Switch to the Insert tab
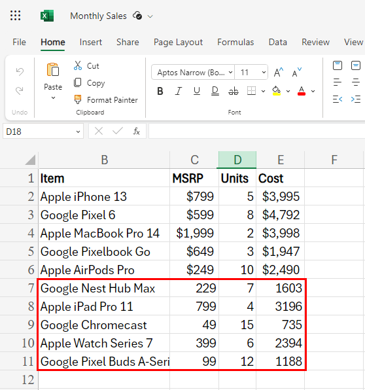Image resolution: width=365 pixels, height=390 pixels. click(x=91, y=42)
